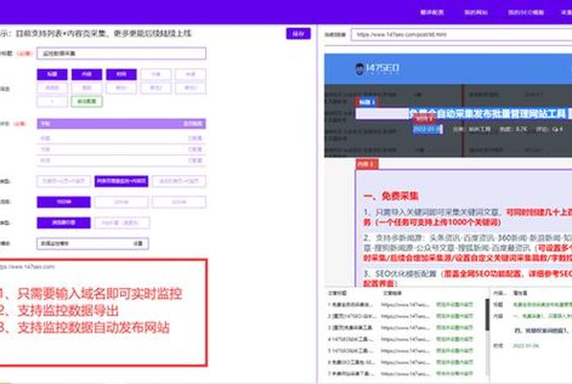Click the red heading 一、免费采集
This screenshot has height=384, width=572.
coord(391,196)
